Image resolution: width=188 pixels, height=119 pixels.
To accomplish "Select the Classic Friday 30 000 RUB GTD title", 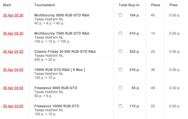I will click(x=65, y=51).
